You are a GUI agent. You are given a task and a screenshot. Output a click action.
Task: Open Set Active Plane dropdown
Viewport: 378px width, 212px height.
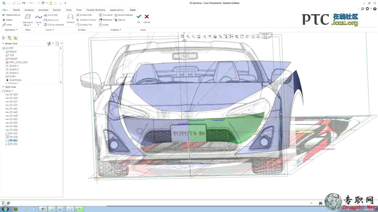coord(28,24)
